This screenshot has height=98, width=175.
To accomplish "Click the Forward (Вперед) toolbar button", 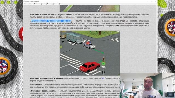I will [31, 4].
